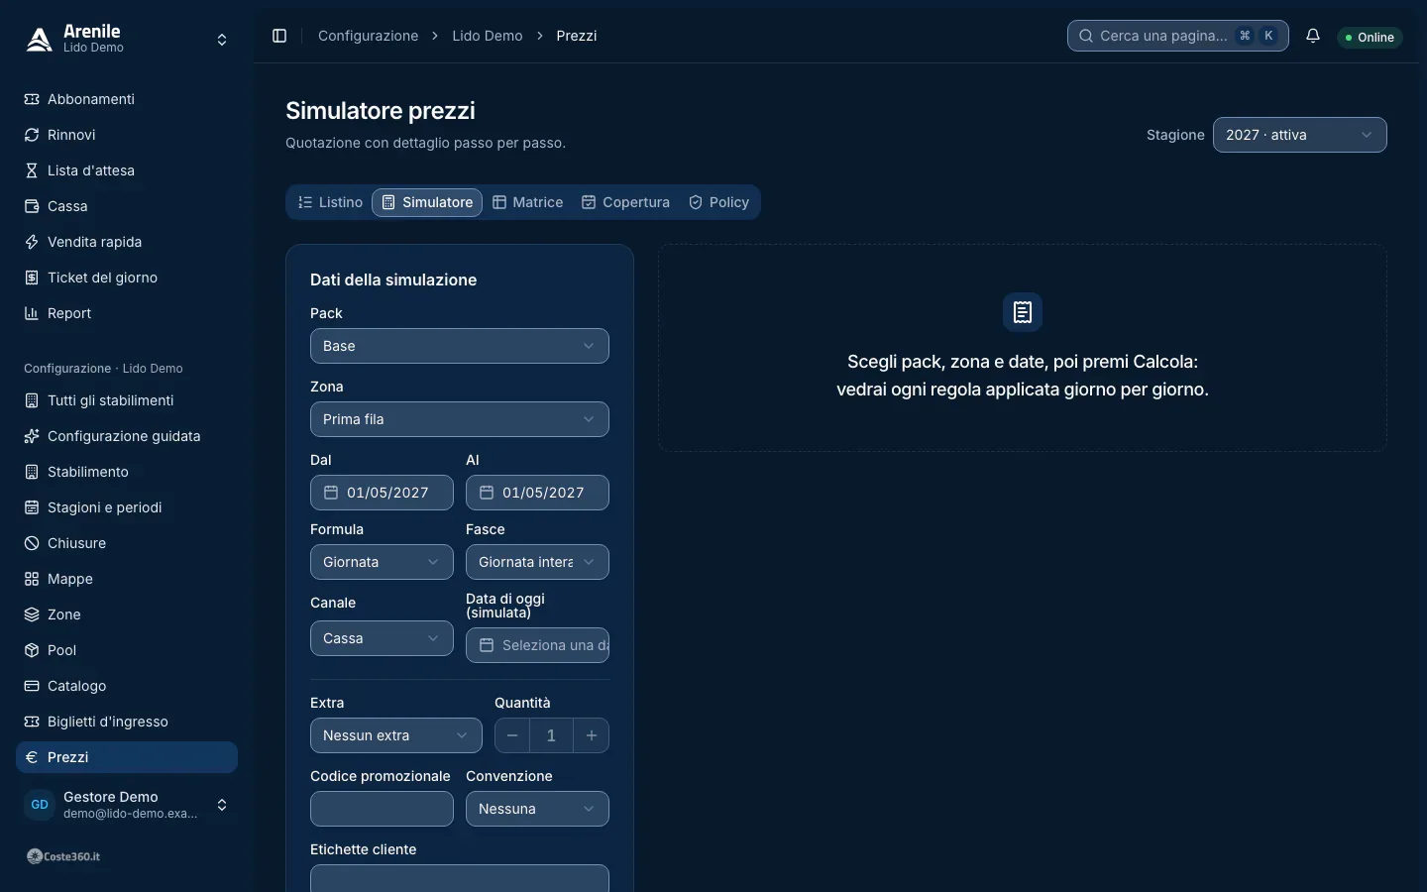The image size is (1427, 892).
Task: View the Report section
Action: point(127,313)
